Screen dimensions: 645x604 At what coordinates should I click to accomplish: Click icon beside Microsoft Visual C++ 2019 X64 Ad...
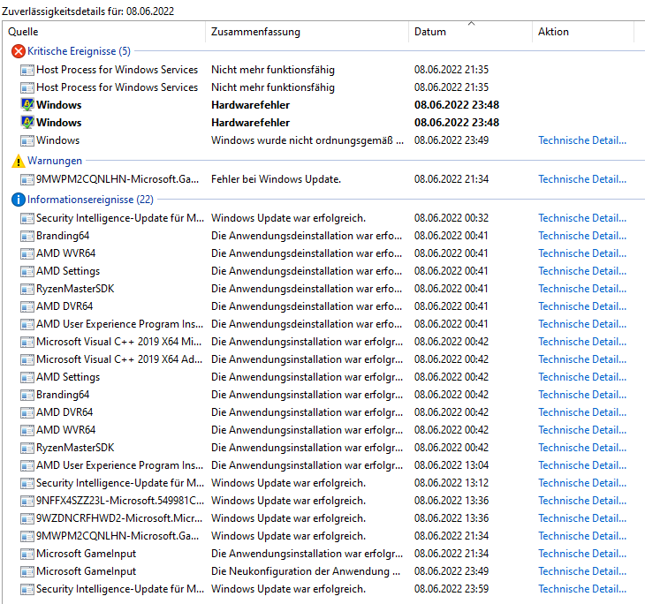click(x=27, y=359)
